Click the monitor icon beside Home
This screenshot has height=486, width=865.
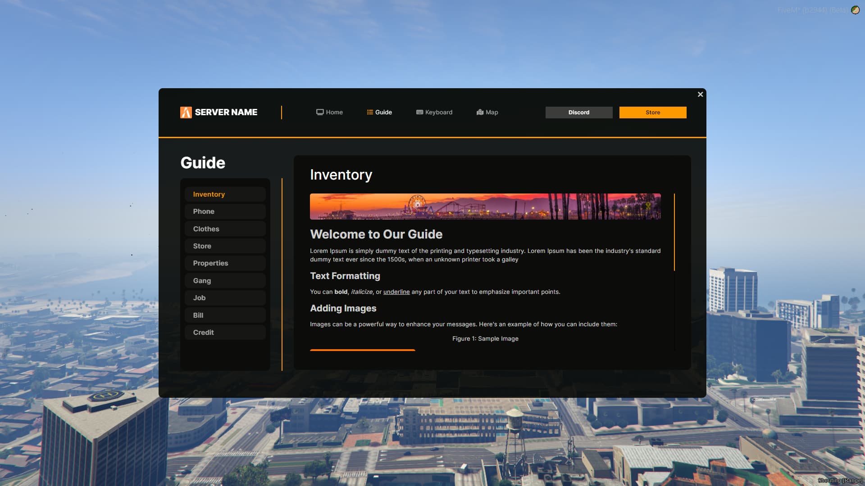coord(320,112)
